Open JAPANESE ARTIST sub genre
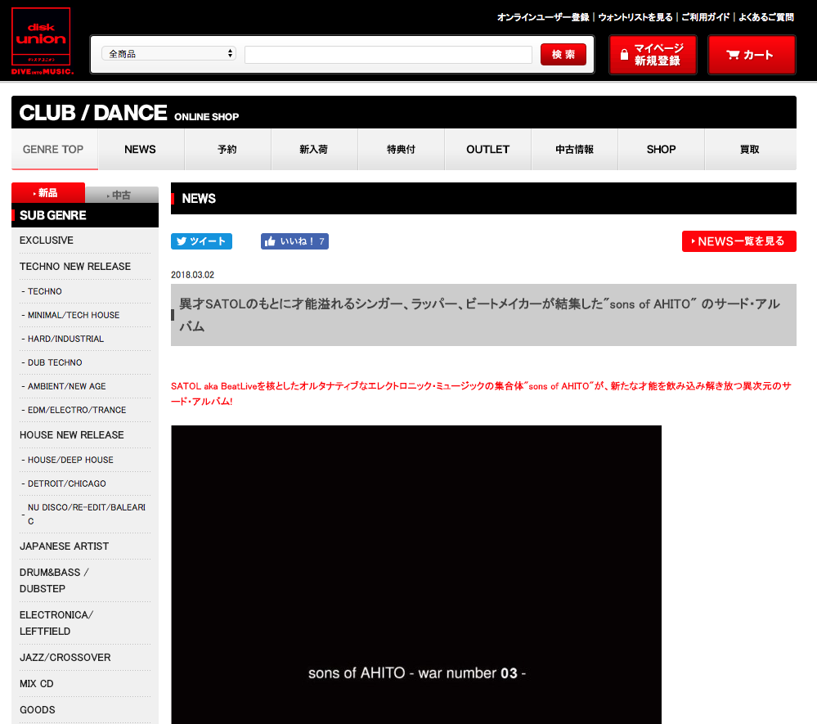 tap(64, 546)
